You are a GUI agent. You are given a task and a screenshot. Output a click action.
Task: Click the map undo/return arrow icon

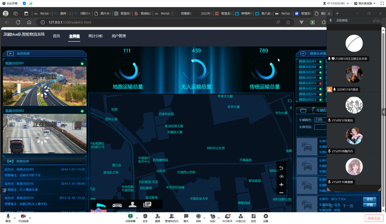[x=281, y=168]
